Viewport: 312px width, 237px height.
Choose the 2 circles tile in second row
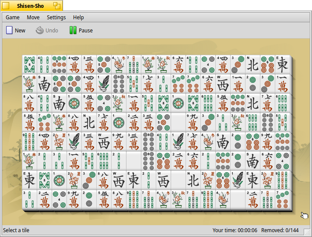252,84
